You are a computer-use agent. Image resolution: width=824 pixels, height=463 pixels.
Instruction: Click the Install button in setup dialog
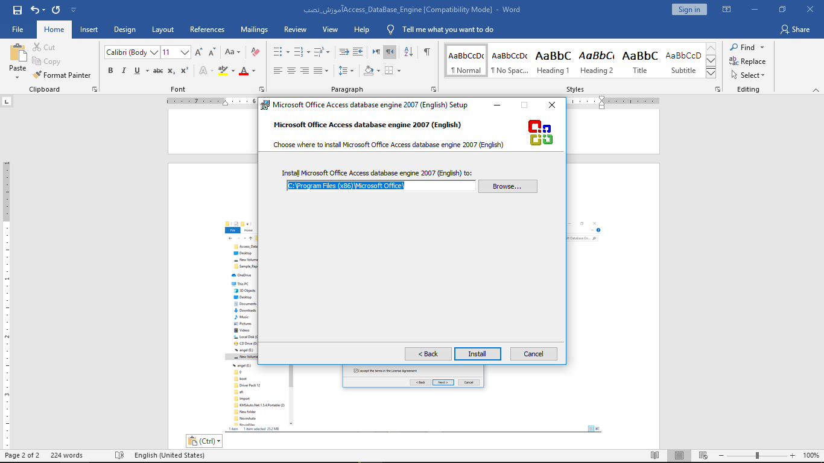pyautogui.click(x=477, y=353)
